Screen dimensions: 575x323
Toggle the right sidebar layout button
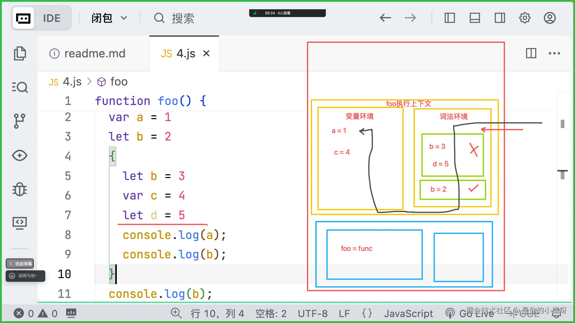tap(500, 18)
